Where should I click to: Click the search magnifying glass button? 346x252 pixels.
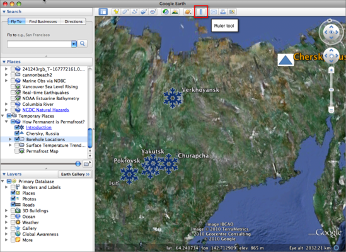(83, 43)
